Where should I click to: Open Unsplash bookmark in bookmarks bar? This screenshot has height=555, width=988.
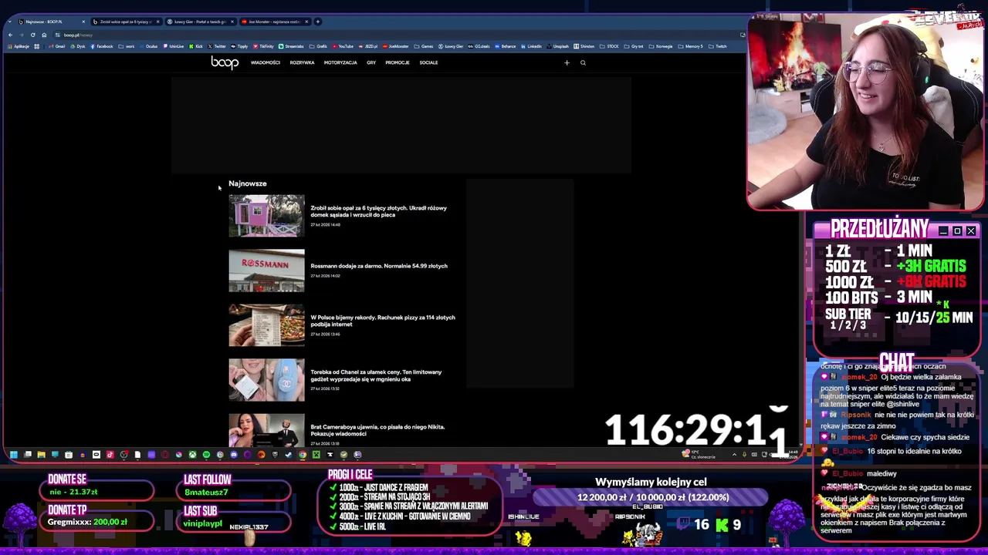(x=558, y=46)
